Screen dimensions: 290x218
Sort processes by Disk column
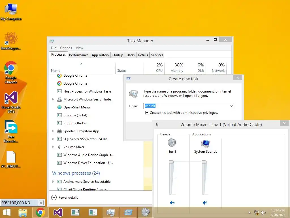195,68
